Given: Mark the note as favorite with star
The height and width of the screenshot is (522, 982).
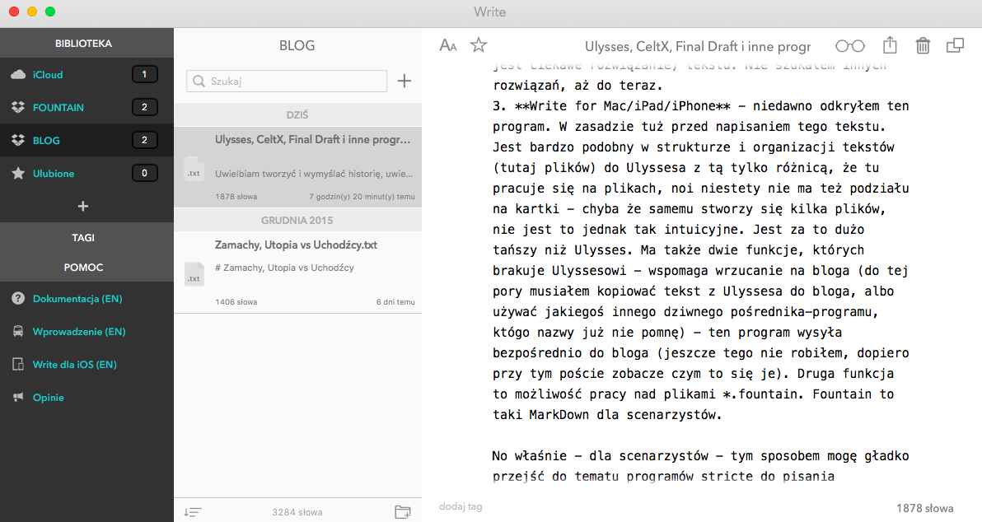Looking at the screenshot, I should tap(479, 46).
